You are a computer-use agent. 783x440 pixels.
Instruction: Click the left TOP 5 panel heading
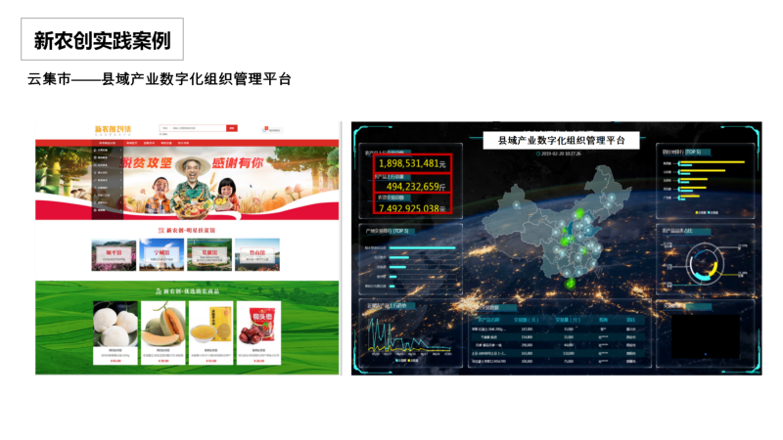coord(388,231)
